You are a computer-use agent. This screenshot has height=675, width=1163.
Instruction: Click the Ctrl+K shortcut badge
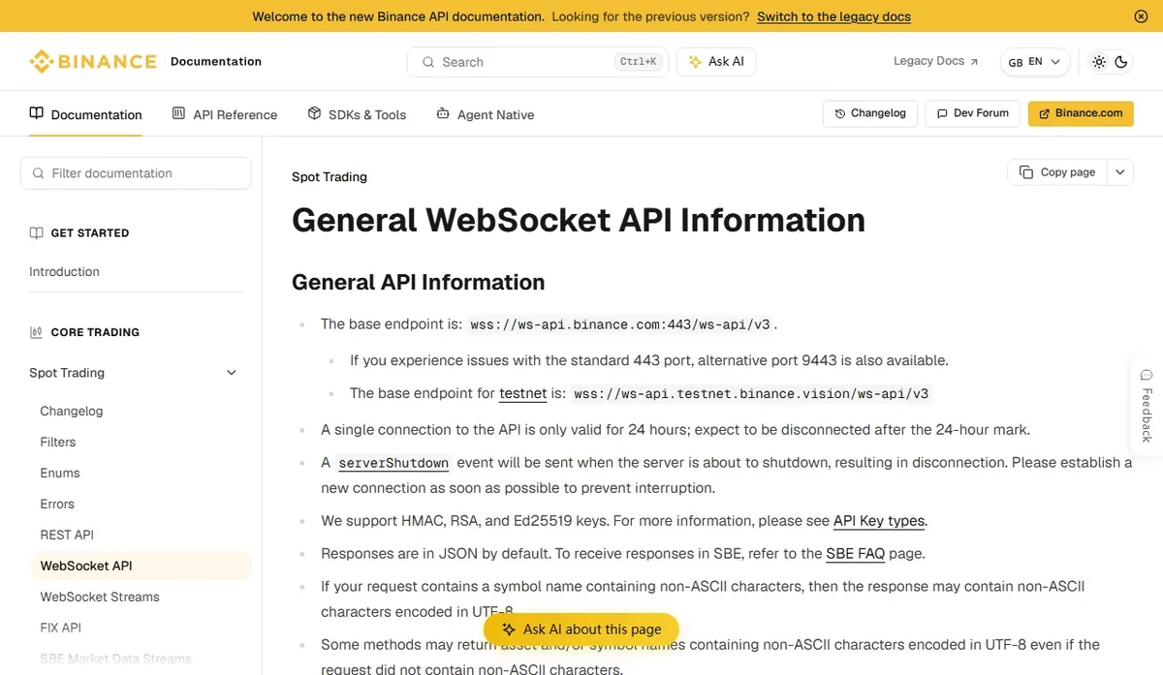pyautogui.click(x=639, y=62)
